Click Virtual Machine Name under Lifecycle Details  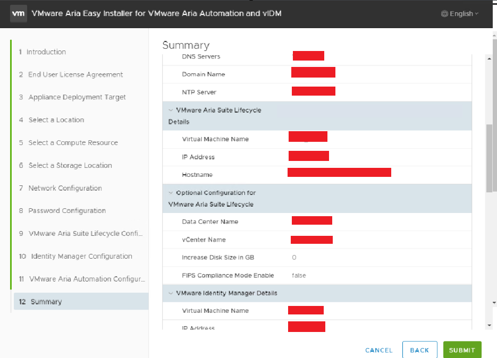click(215, 139)
